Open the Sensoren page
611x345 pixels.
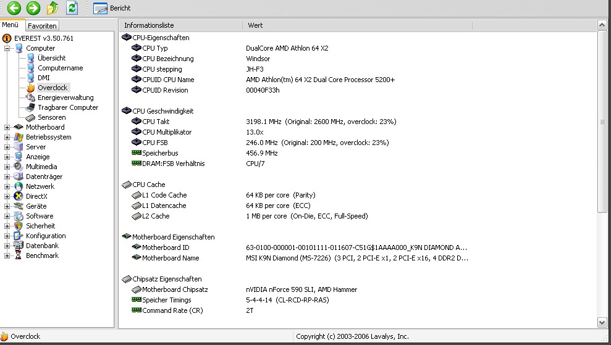pos(52,117)
